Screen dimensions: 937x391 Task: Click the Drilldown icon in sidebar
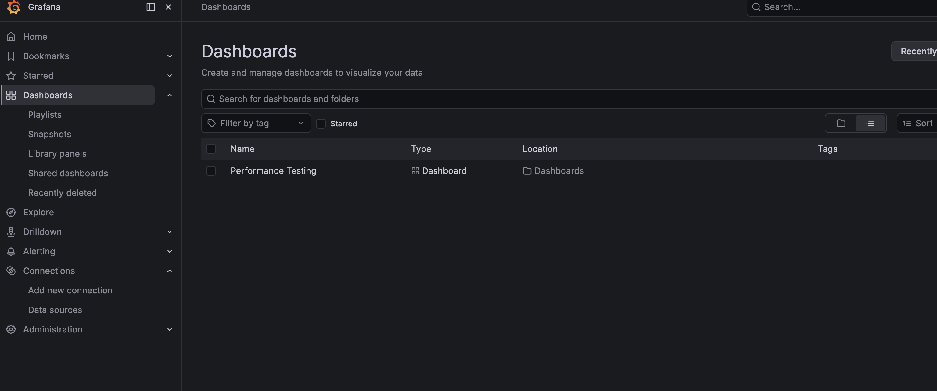click(11, 232)
